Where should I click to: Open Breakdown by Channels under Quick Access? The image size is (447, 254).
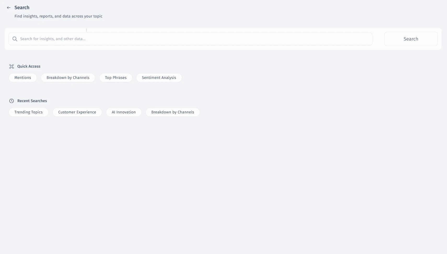coord(68,78)
